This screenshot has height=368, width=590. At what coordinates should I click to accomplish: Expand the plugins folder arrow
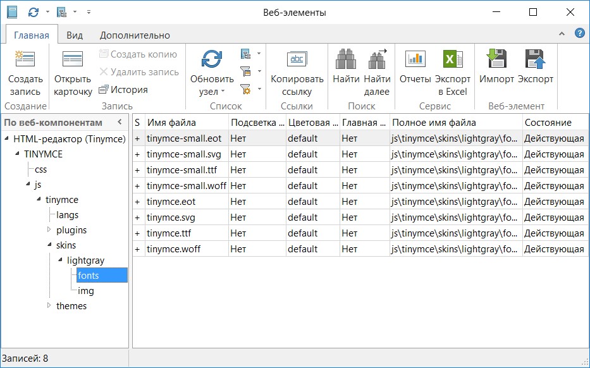[x=49, y=230]
